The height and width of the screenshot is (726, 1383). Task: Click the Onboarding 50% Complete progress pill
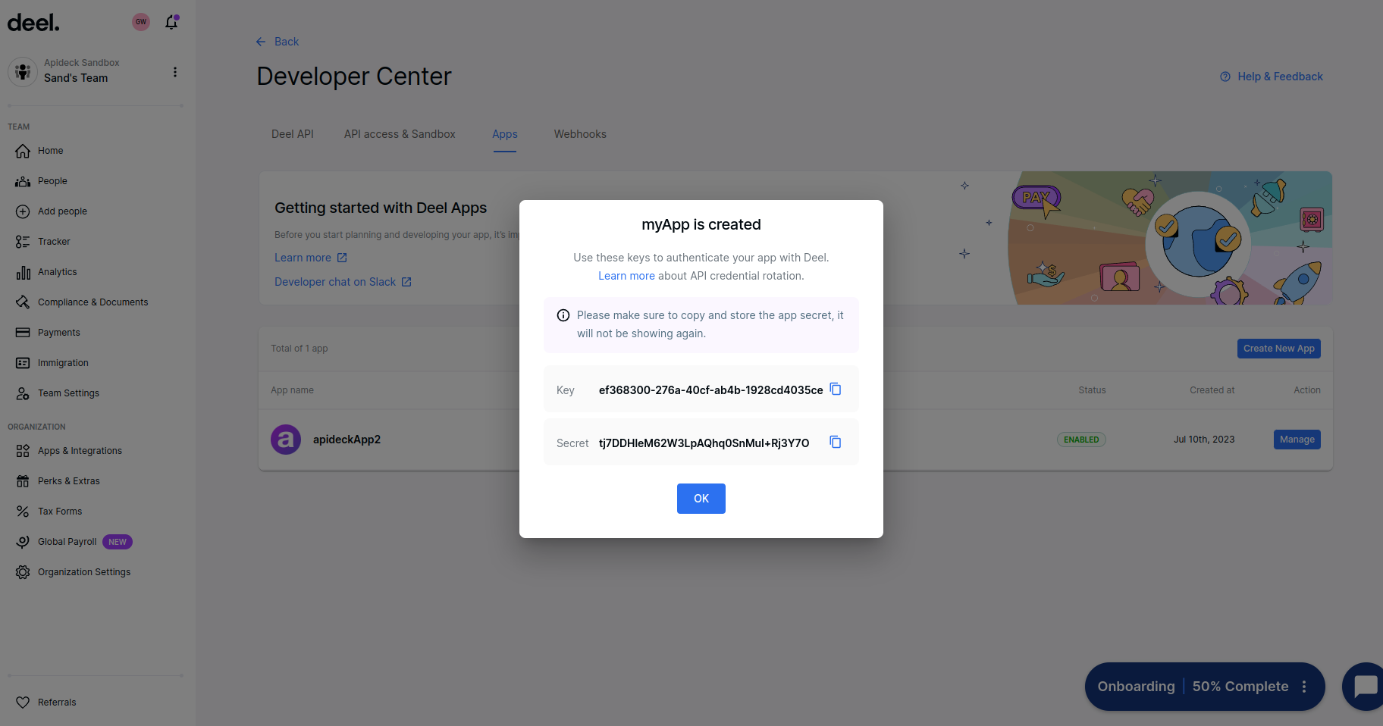(1205, 687)
